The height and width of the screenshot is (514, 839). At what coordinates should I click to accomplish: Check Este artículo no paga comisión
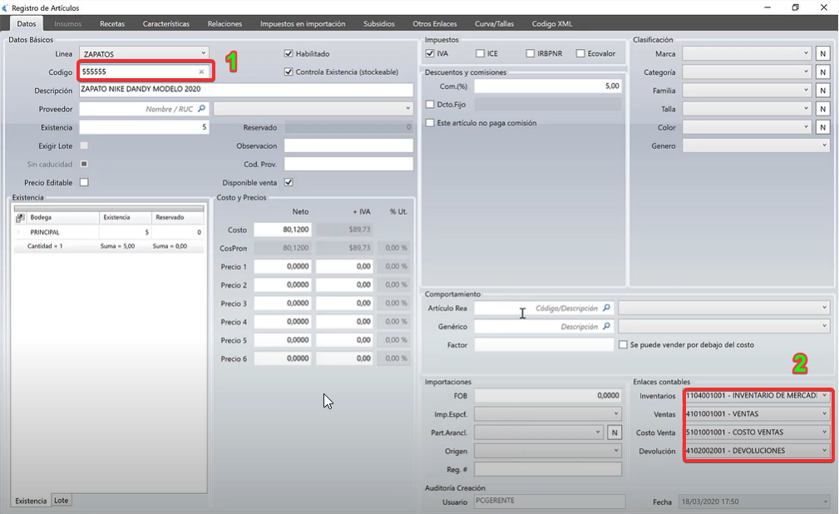coord(430,122)
